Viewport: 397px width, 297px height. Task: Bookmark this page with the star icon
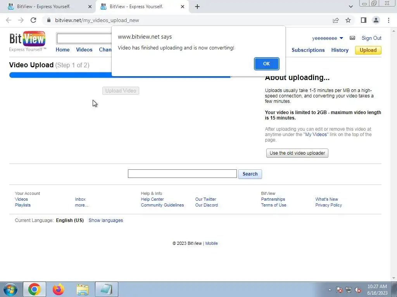pos(348,20)
